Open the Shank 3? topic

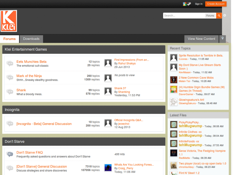click(120, 88)
